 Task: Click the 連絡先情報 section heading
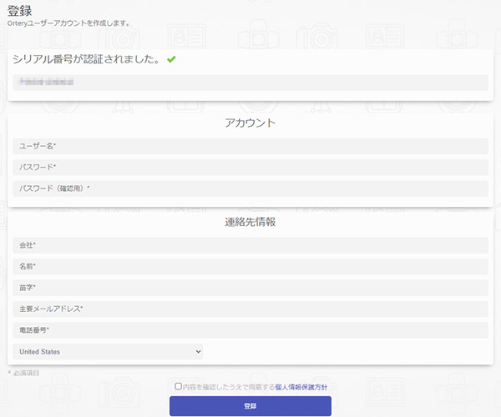250,222
